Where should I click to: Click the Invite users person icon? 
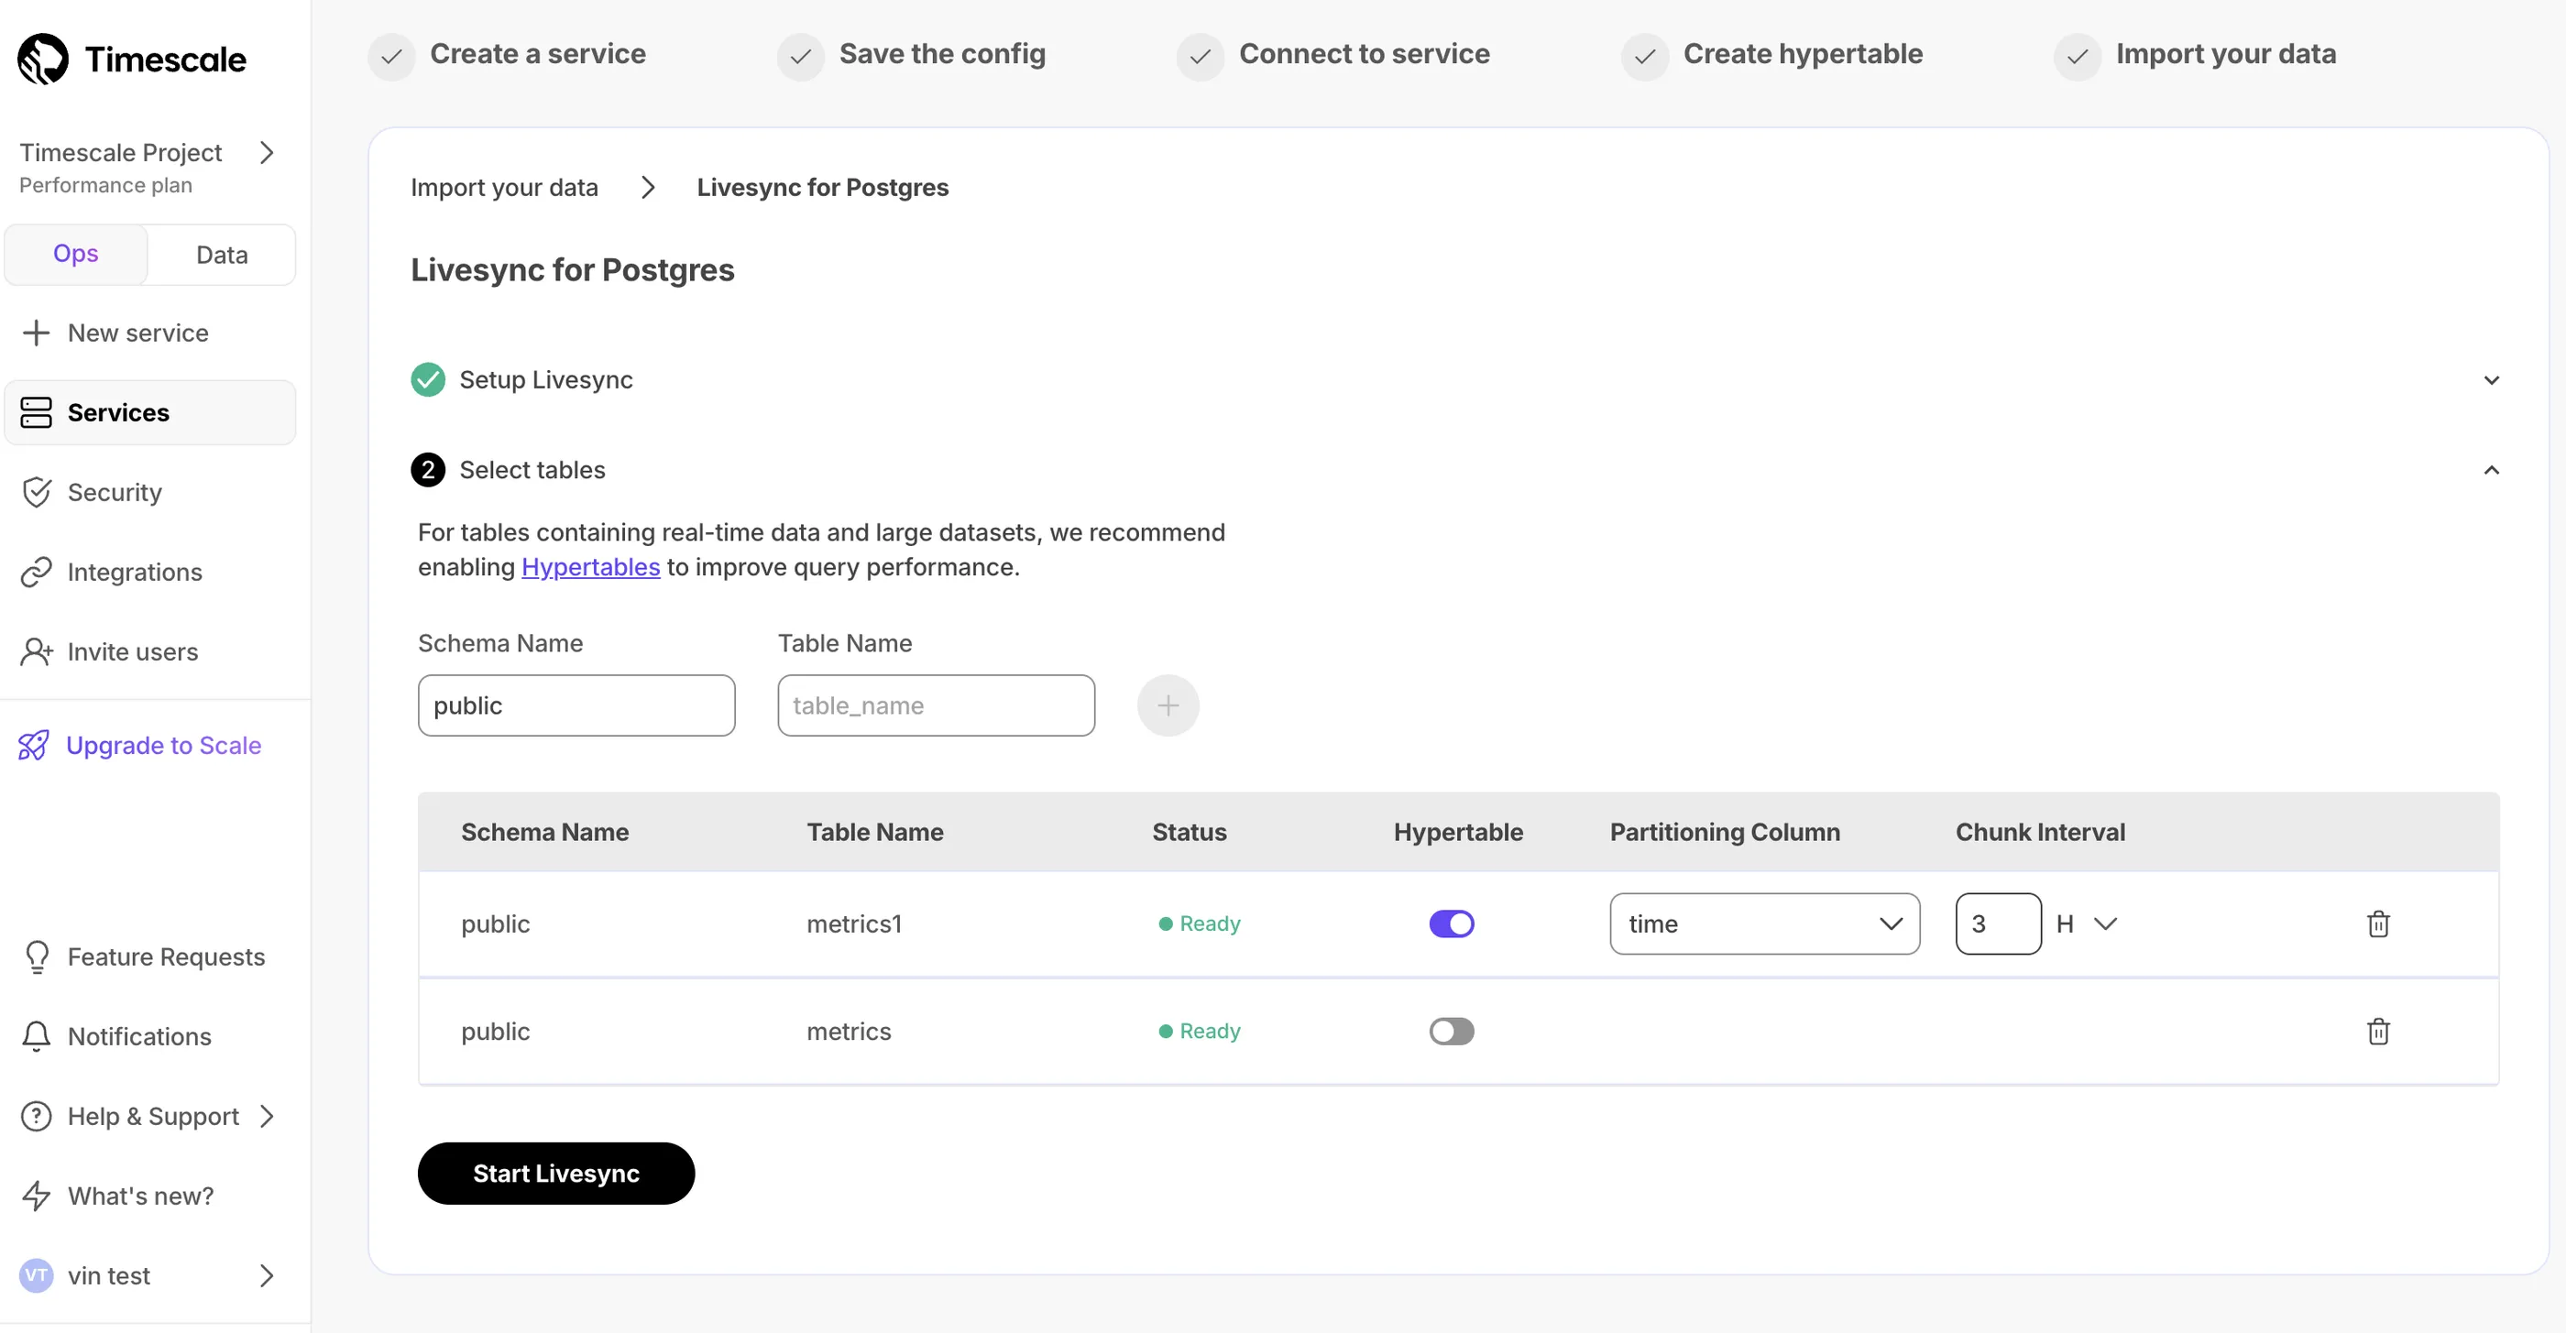click(36, 651)
